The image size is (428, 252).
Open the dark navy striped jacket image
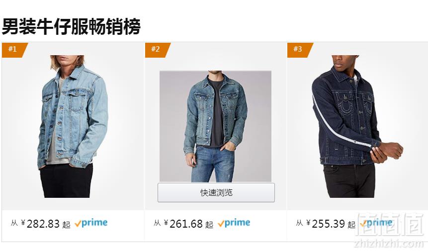pos(357,126)
